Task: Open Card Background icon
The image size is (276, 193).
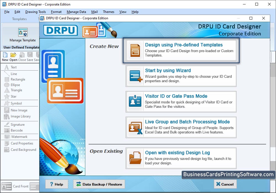Action: pos(7,150)
